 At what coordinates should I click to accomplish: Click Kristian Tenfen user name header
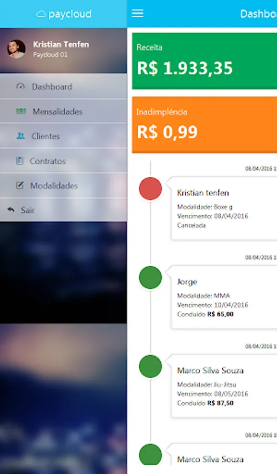click(x=61, y=44)
